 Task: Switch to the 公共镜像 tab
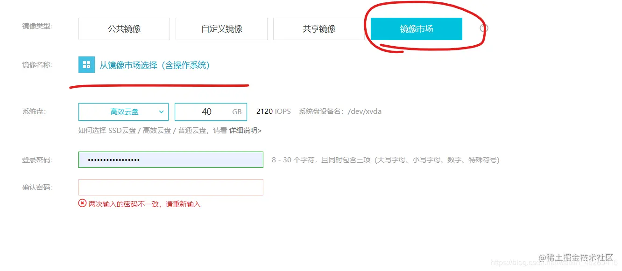click(124, 28)
